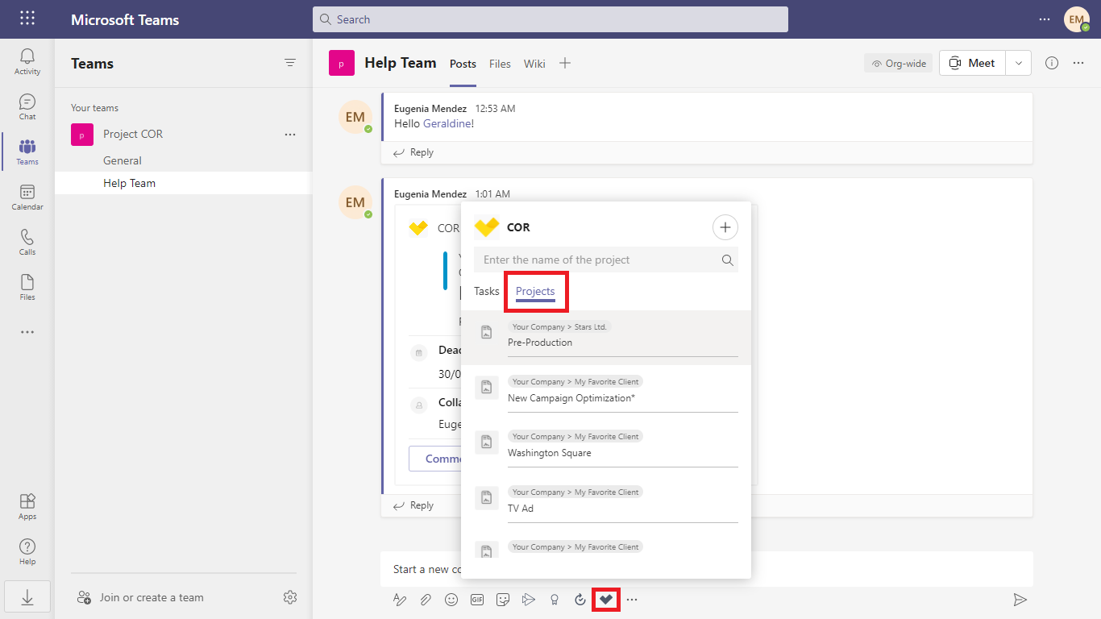This screenshot has height=619, width=1101.
Task: Attach a file with paperclip icon
Action: pyautogui.click(x=425, y=600)
